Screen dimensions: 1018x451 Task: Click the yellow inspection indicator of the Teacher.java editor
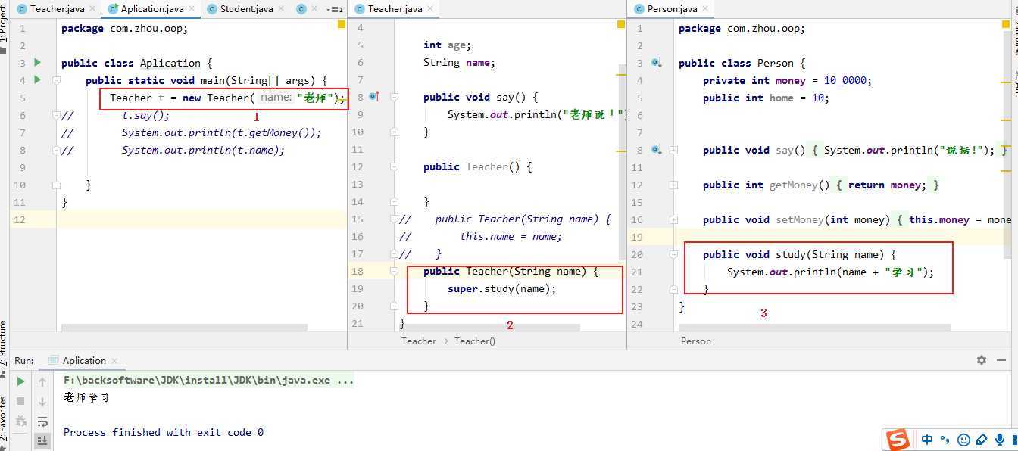(x=622, y=25)
